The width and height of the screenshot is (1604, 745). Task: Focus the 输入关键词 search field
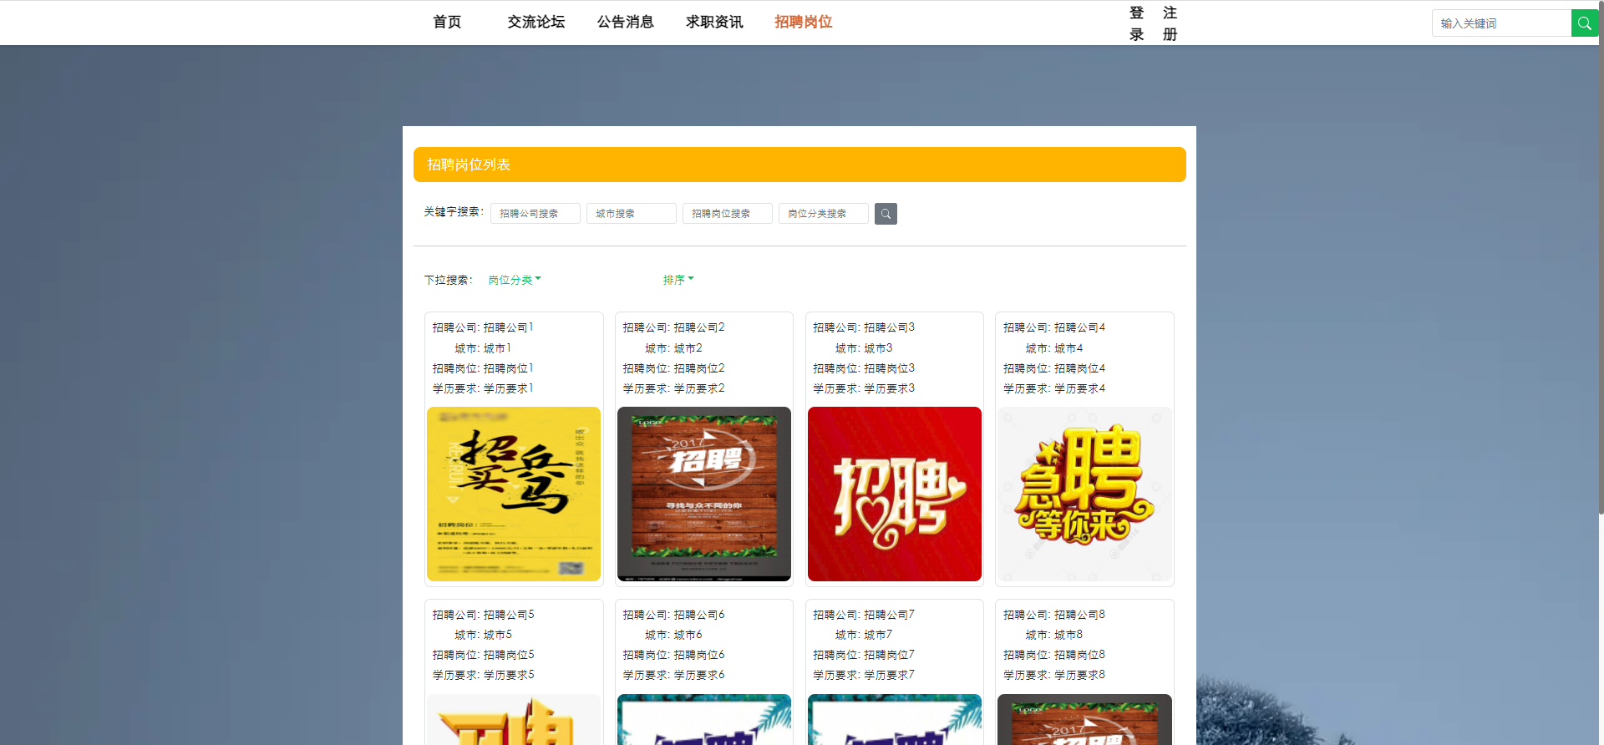pyautogui.click(x=1501, y=23)
